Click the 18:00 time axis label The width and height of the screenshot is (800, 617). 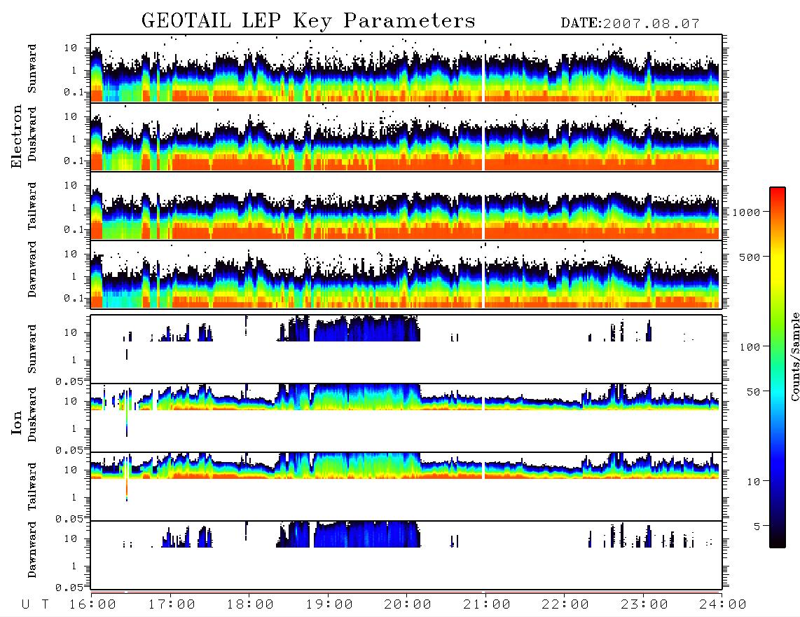(x=251, y=604)
